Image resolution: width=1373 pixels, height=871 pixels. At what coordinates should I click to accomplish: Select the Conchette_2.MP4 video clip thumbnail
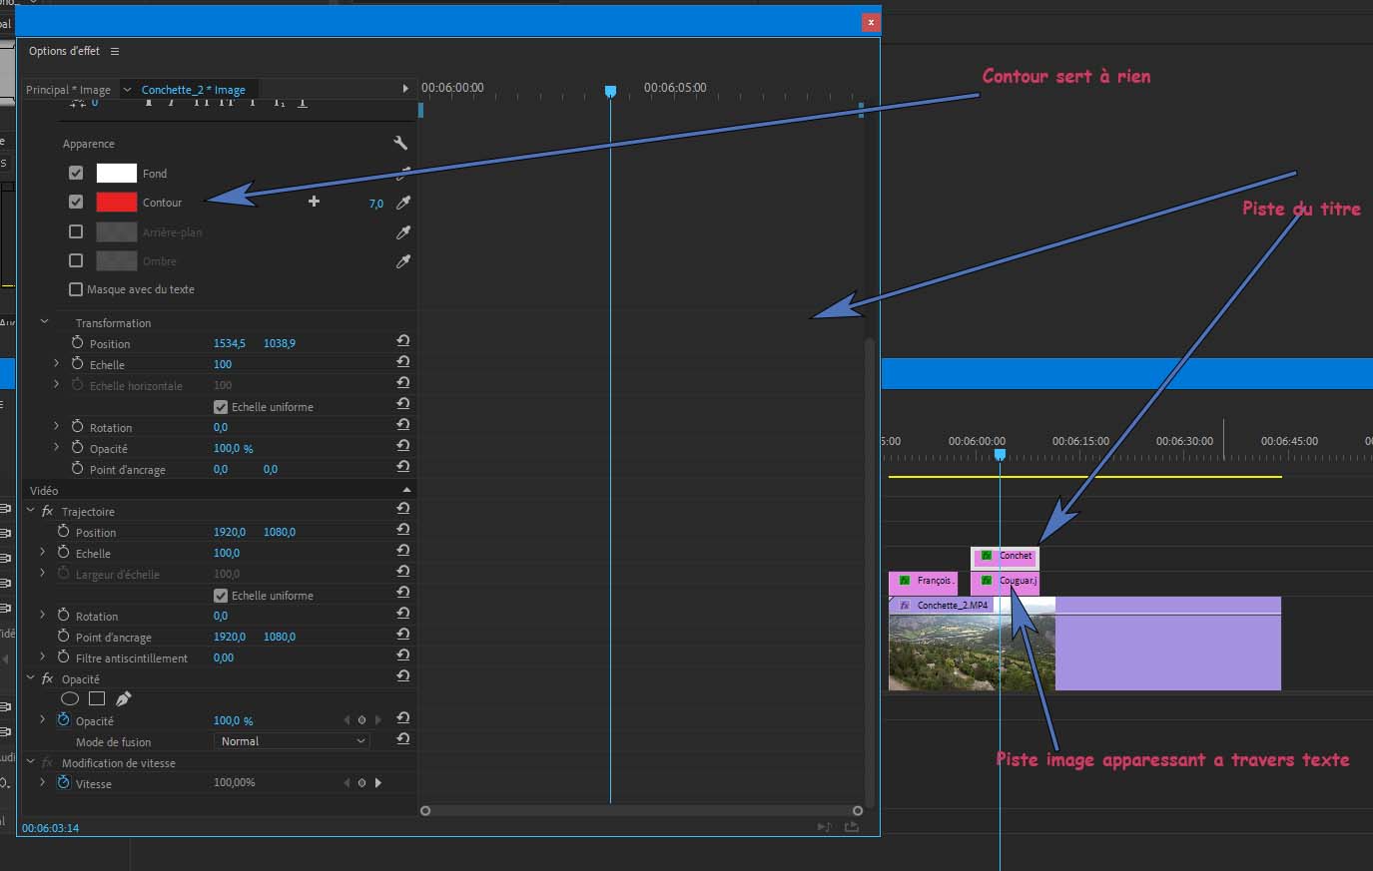coord(972,653)
